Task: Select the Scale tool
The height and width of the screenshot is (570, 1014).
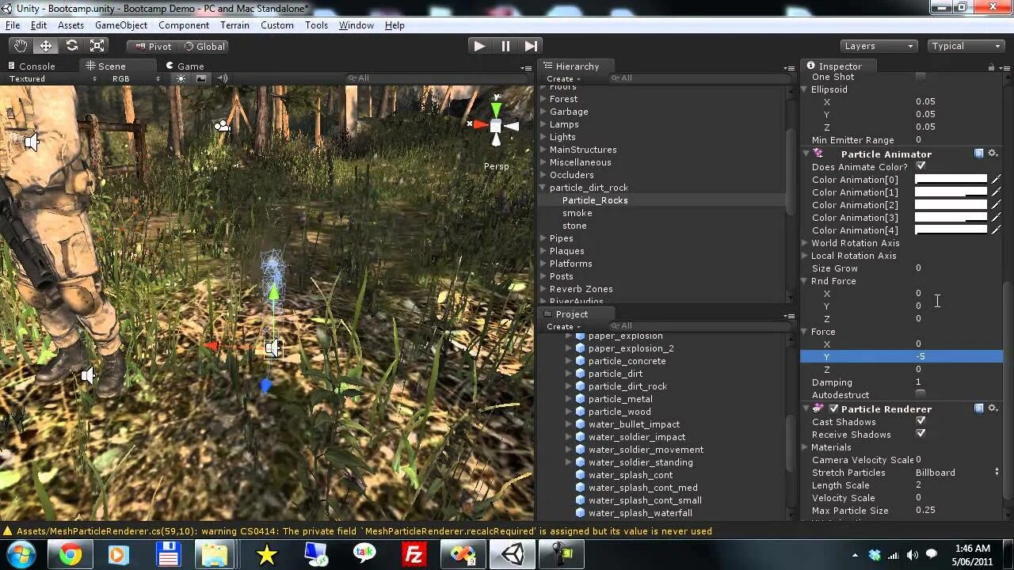Action: (97, 46)
